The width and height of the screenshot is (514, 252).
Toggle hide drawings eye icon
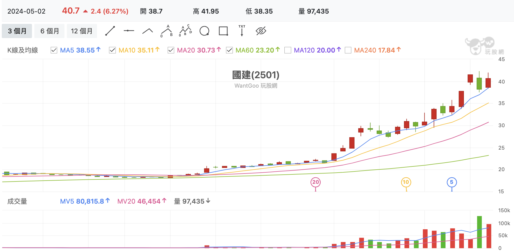(x=261, y=31)
